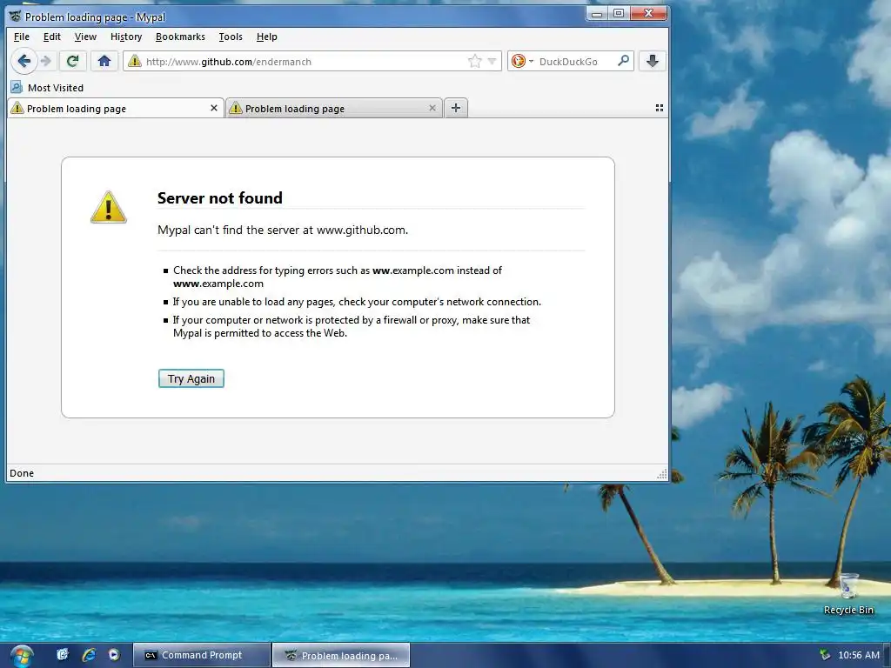Image resolution: width=891 pixels, height=668 pixels.
Task: Switch to Command Prompt taskbar button
Action: tap(201, 656)
